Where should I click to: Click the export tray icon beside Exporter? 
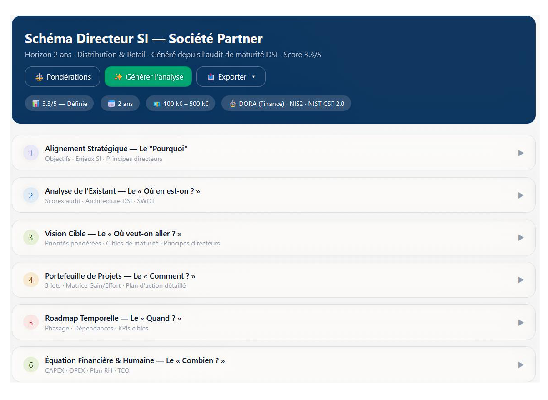[211, 77]
